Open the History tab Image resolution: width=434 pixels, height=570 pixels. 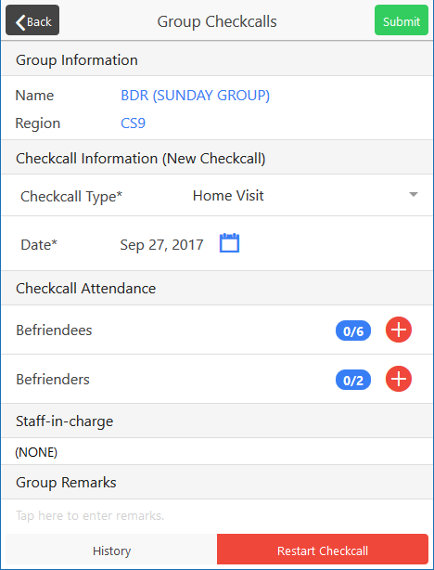111,550
